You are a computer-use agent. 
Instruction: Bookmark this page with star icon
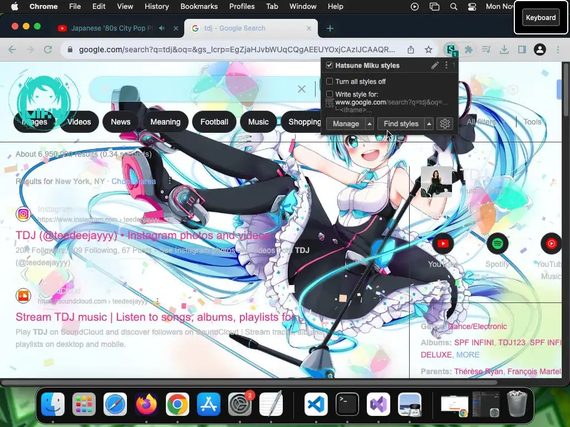pyautogui.click(x=429, y=49)
